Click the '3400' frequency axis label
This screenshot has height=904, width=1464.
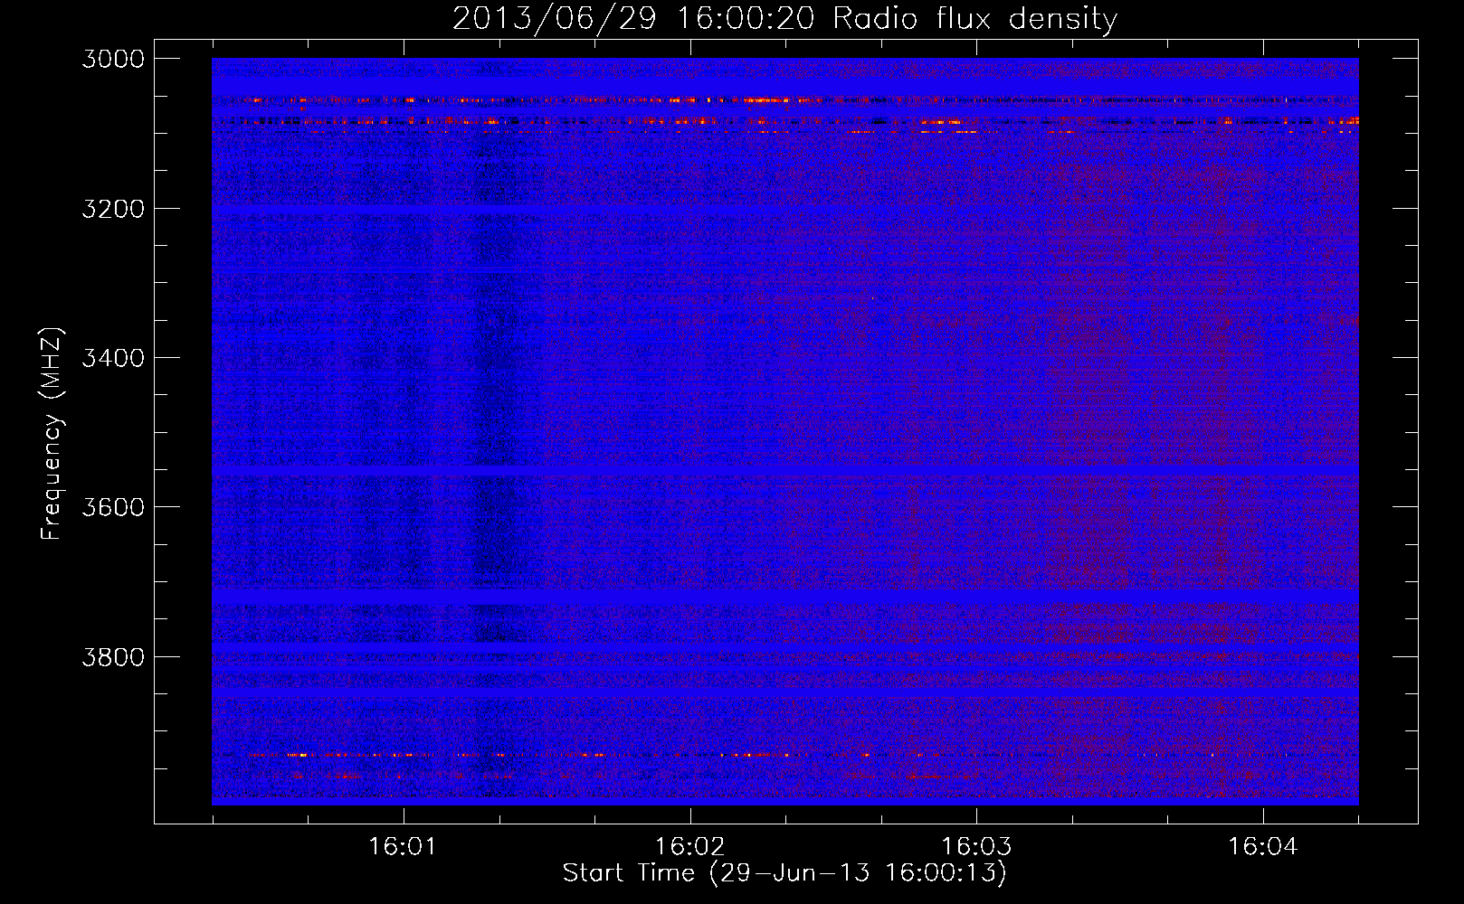tap(113, 358)
